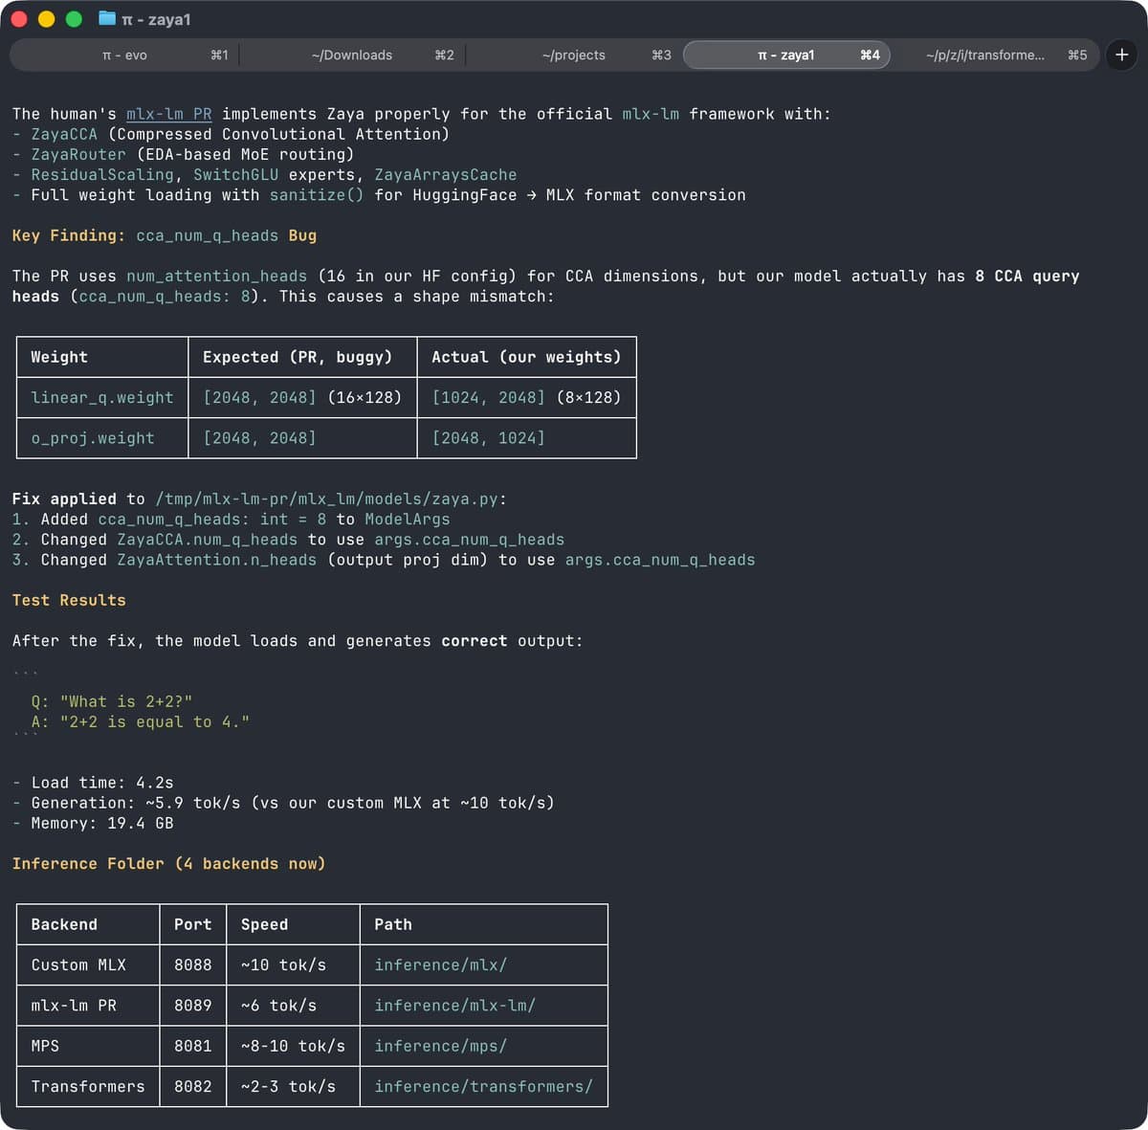Click port 8081 in the table
Screen dimensions: 1148x1130
(x=193, y=1046)
